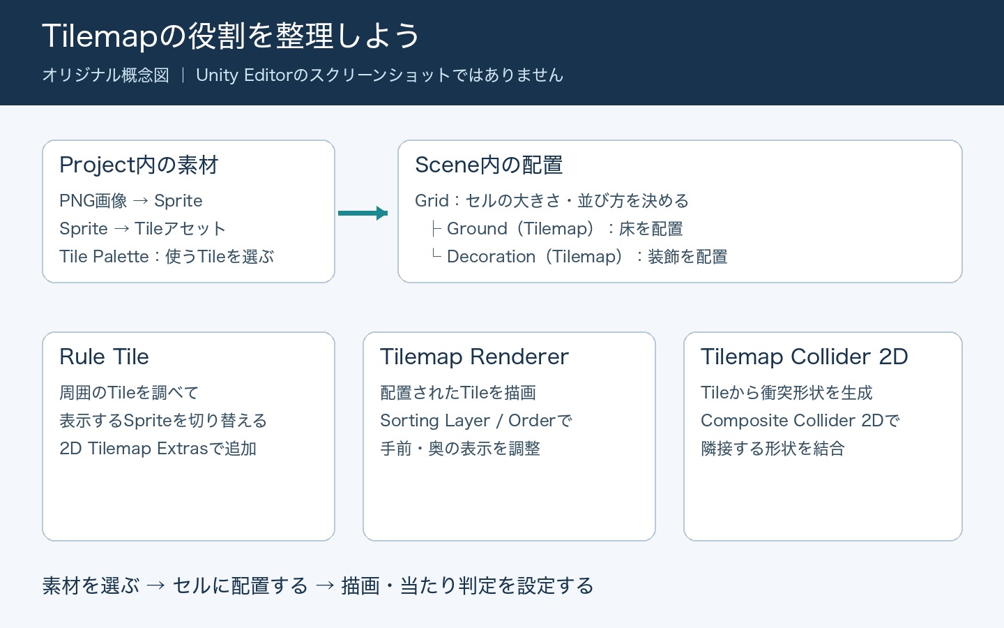Click the 'Project内の素材' card heading
The height and width of the screenshot is (628, 1004).
(x=139, y=165)
